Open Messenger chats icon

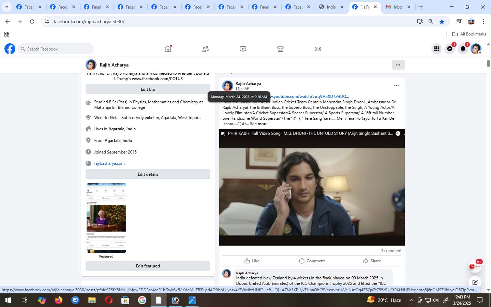pos(450,49)
